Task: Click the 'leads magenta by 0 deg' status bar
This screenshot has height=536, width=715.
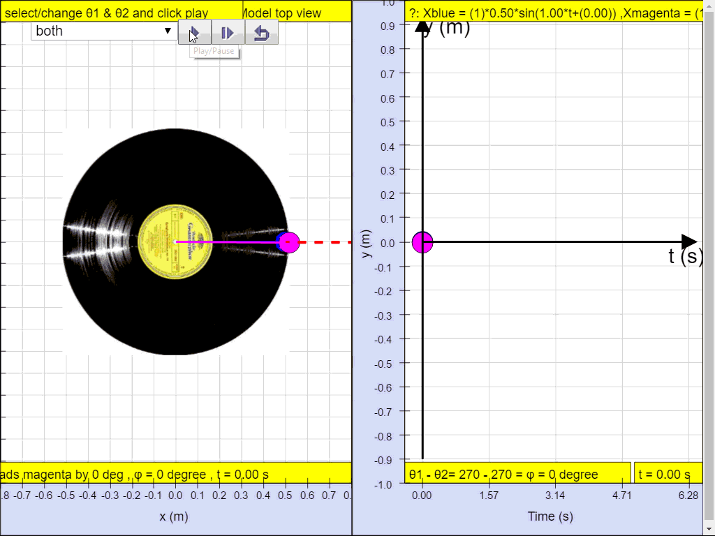Action: (x=175, y=474)
